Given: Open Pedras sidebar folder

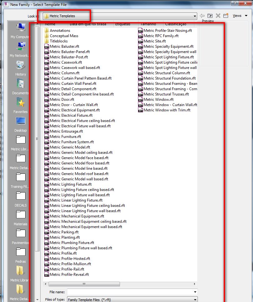Looking at the screenshot, I should pyautogui.click(x=20, y=255).
